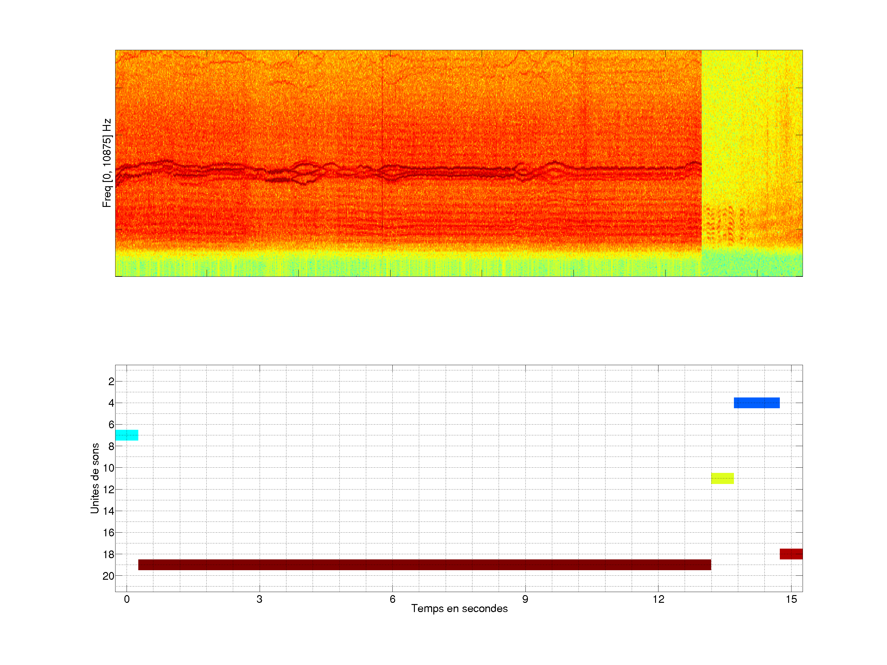Click y-axis tick label 14

pos(108,511)
